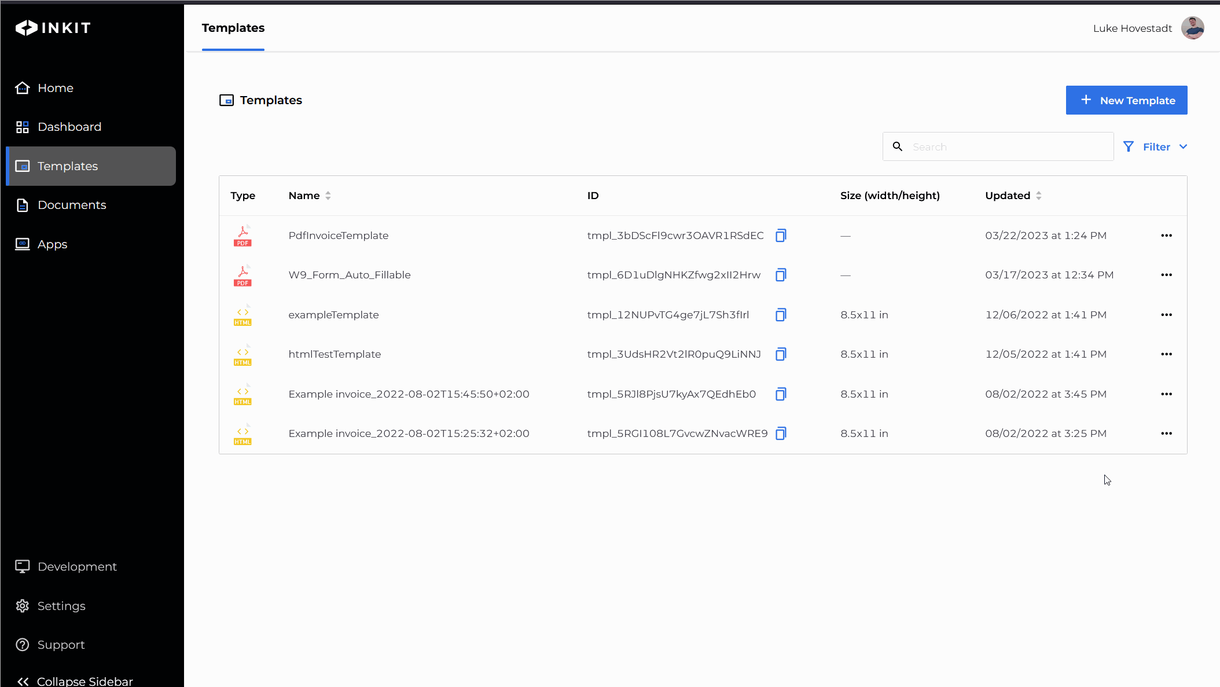Go to Documents in the sidebar

pyautogui.click(x=72, y=205)
